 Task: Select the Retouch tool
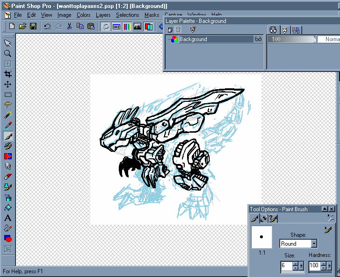click(x=8, y=166)
